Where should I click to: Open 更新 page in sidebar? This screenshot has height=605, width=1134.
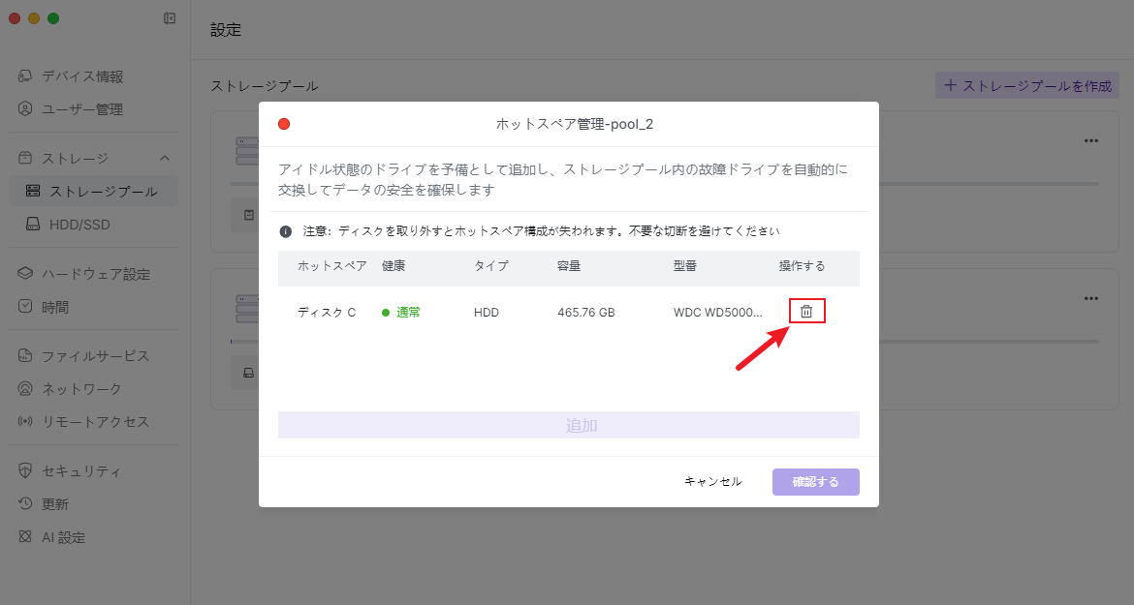55,504
